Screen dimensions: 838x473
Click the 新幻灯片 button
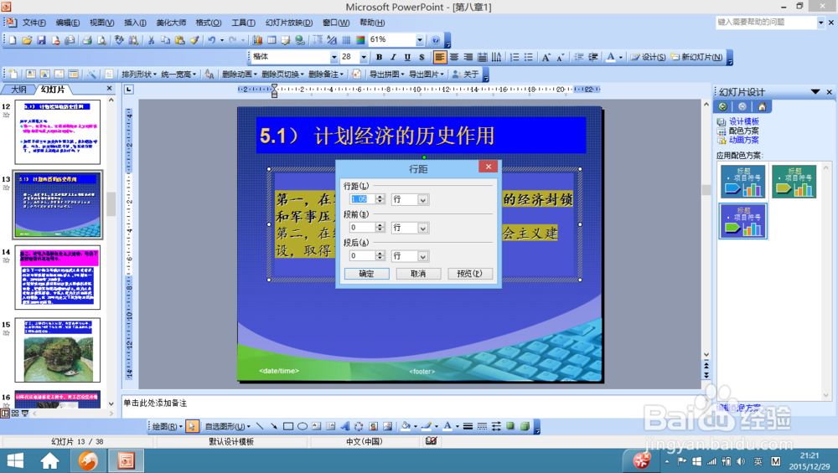coord(697,57)
